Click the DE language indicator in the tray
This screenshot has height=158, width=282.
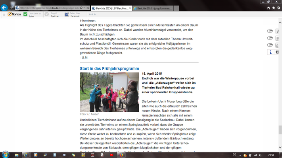(234, 154)
